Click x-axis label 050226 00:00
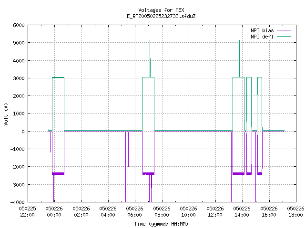Screen dimensions: 305x228 pyautogui.click(x=54, y=211)
